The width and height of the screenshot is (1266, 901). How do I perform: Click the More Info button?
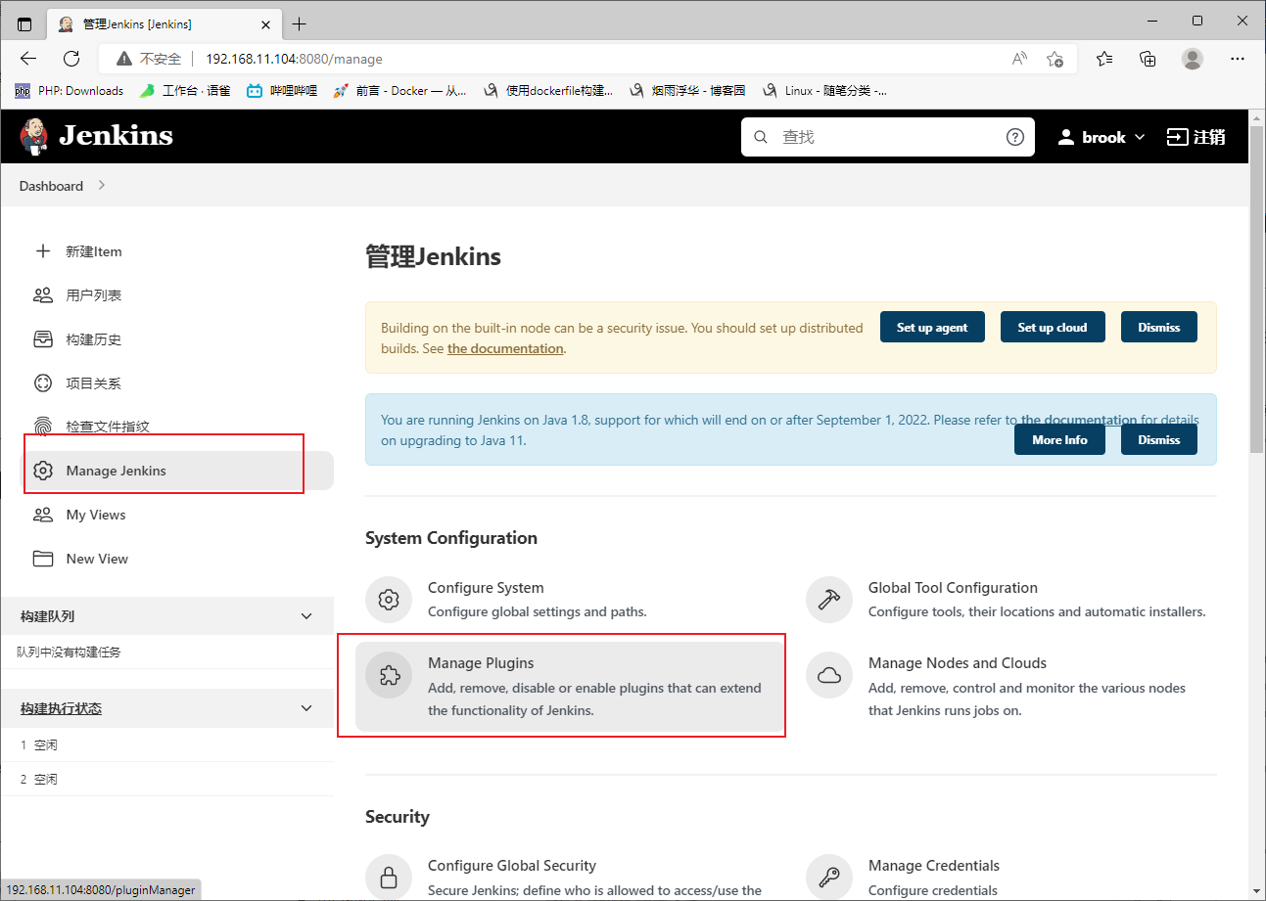pyautogui.click(x=1059, y=439)
